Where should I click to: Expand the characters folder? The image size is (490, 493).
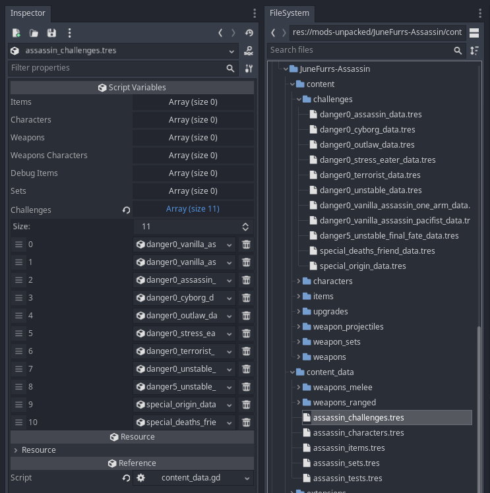299,281
